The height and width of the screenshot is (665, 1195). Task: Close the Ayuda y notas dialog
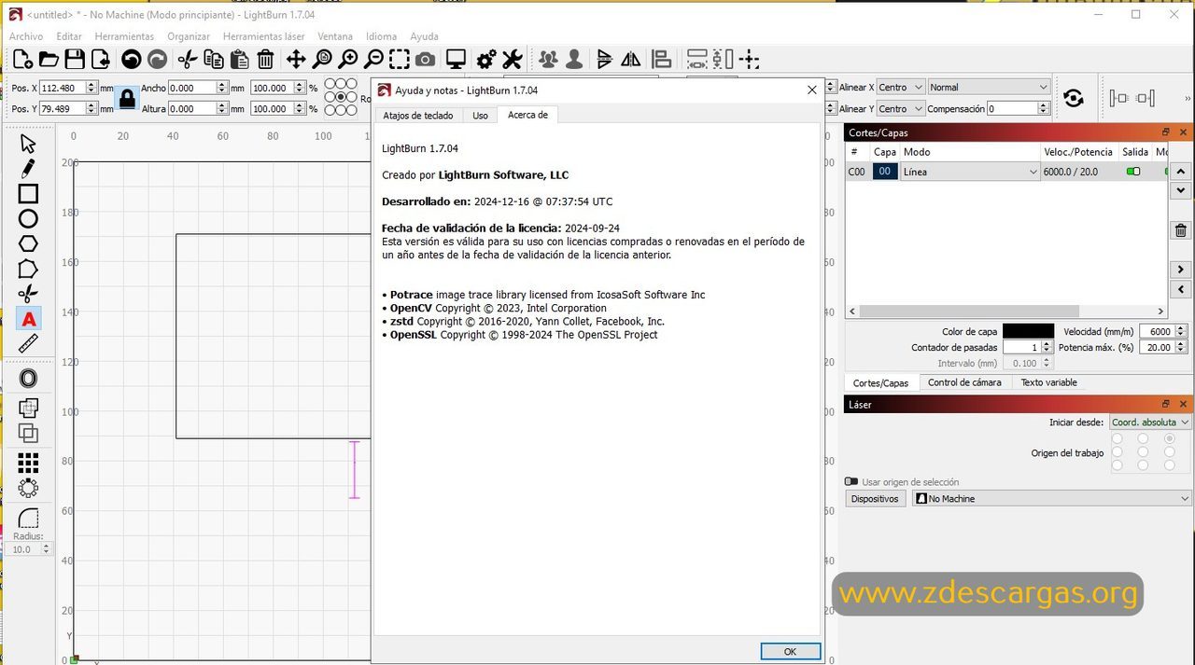click(812, 90)
